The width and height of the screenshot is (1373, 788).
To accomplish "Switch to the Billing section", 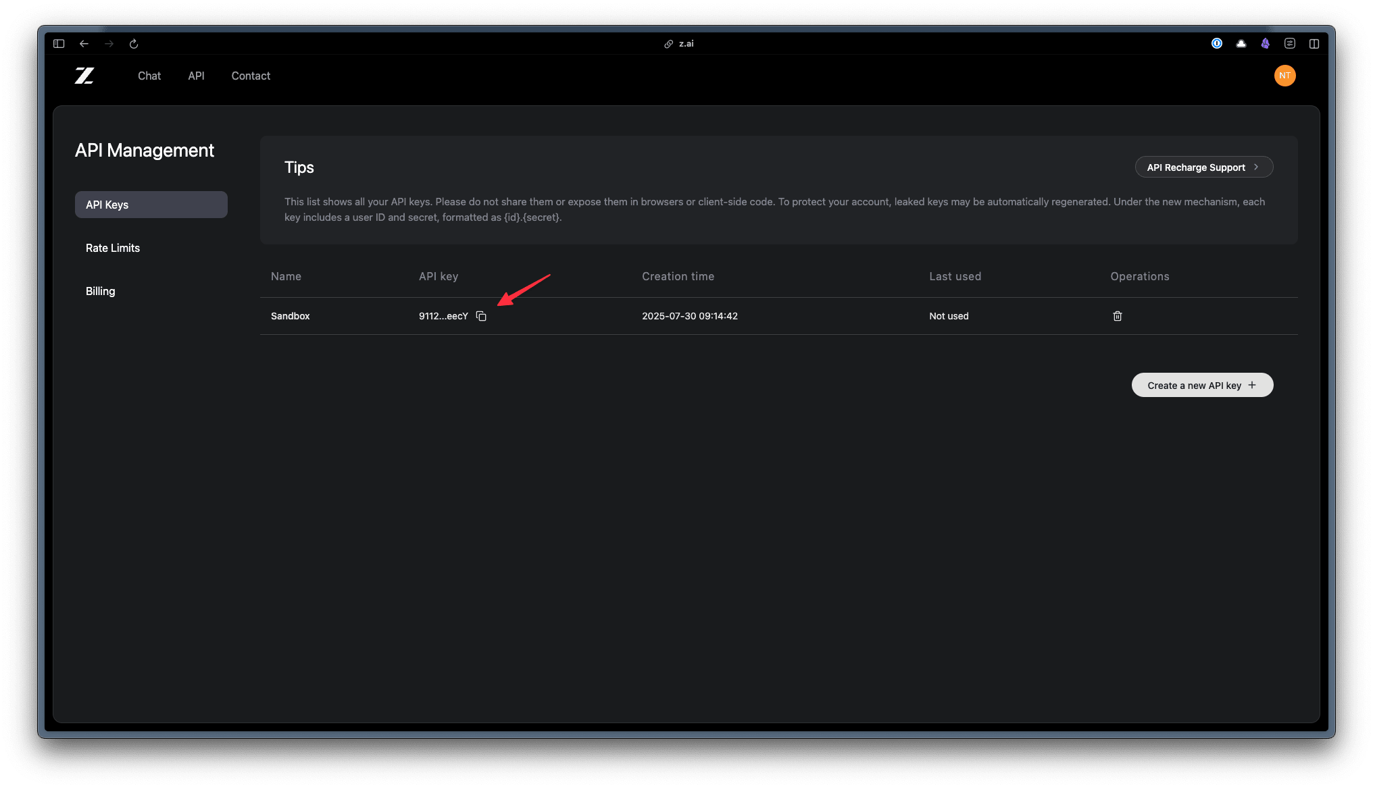I will [101, 291].
